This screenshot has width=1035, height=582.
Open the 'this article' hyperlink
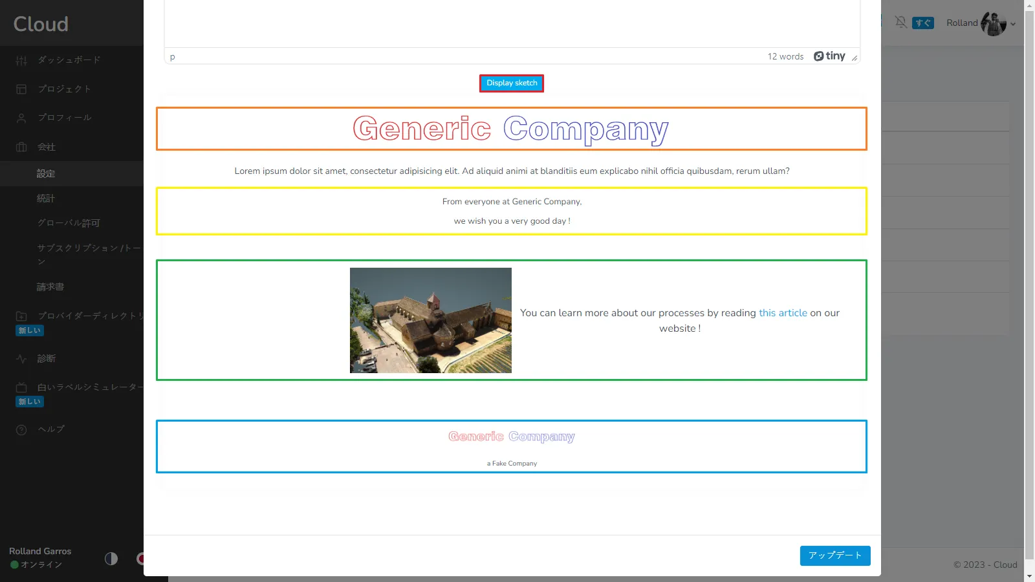(x=783, y=313)
